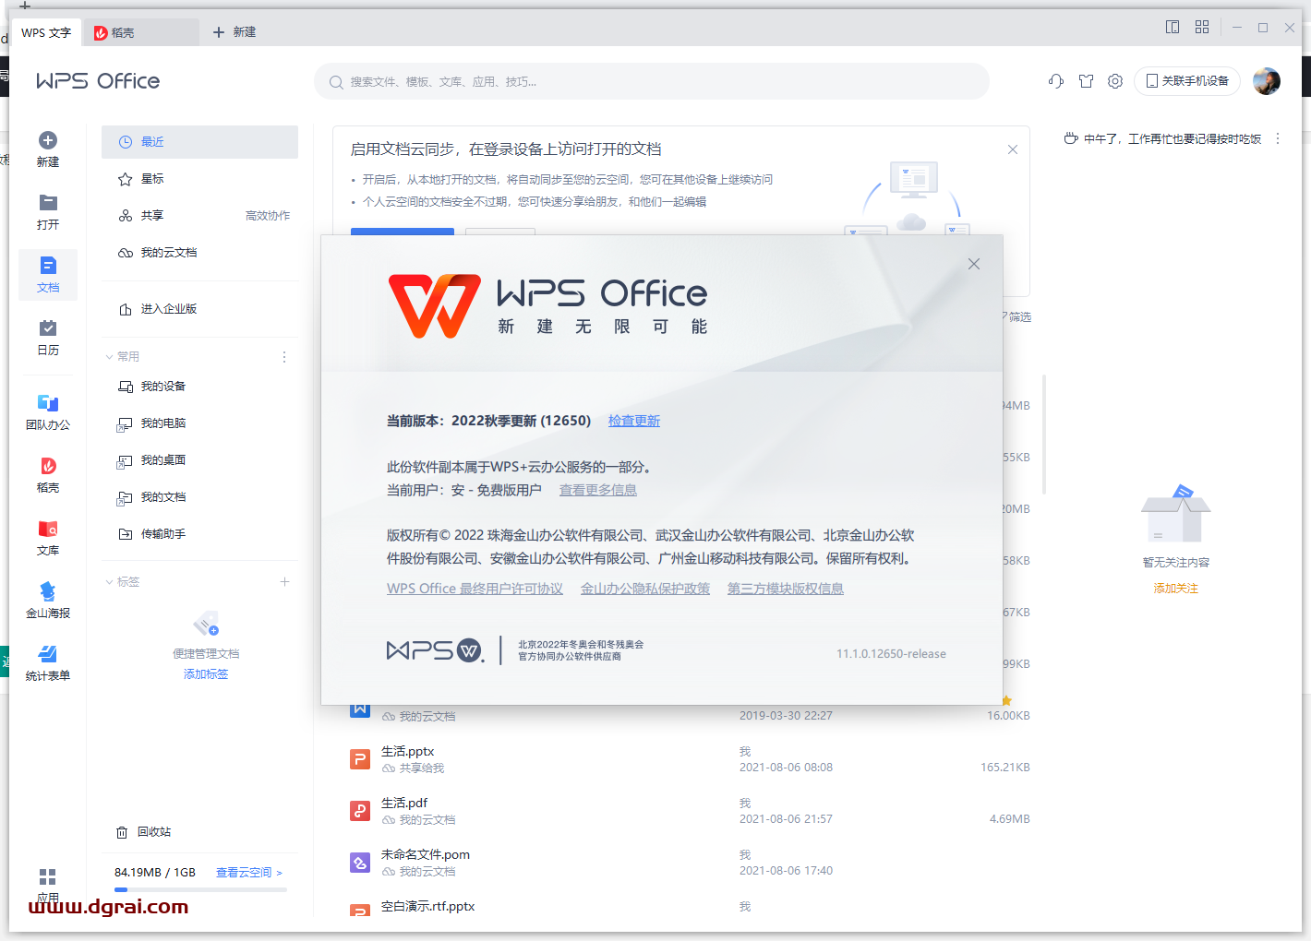Add a tag with the plus next to 标签

(x=285, y=581)
